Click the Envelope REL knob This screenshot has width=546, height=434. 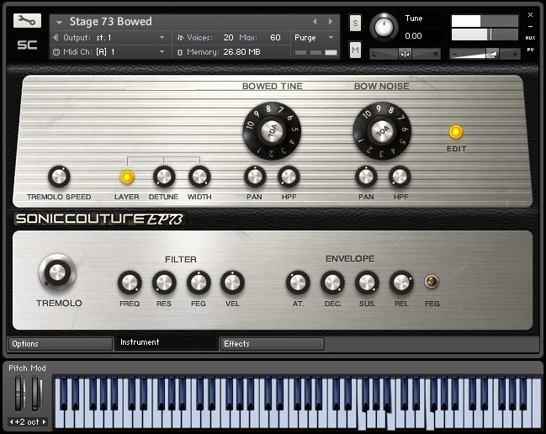(x=401, y=283)
